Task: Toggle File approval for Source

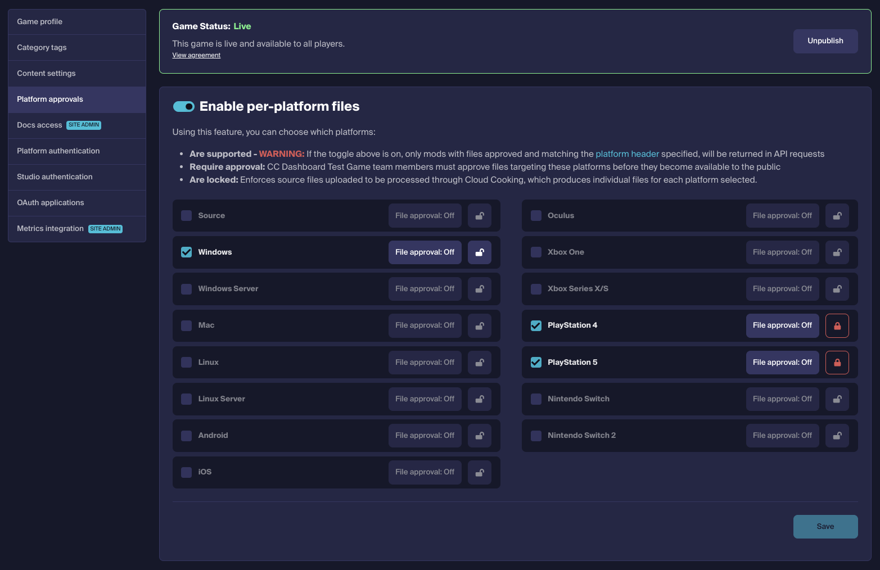Action: click(425, 216)
